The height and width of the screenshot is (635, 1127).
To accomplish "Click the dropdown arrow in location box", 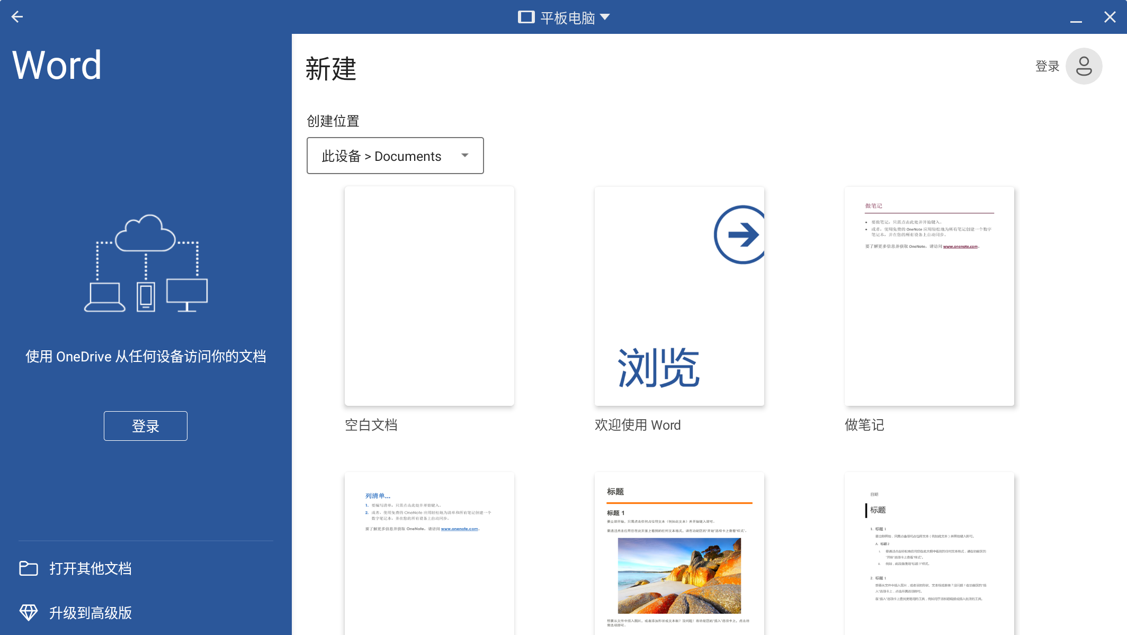I will pyautogui.click(x=465, y=156).
